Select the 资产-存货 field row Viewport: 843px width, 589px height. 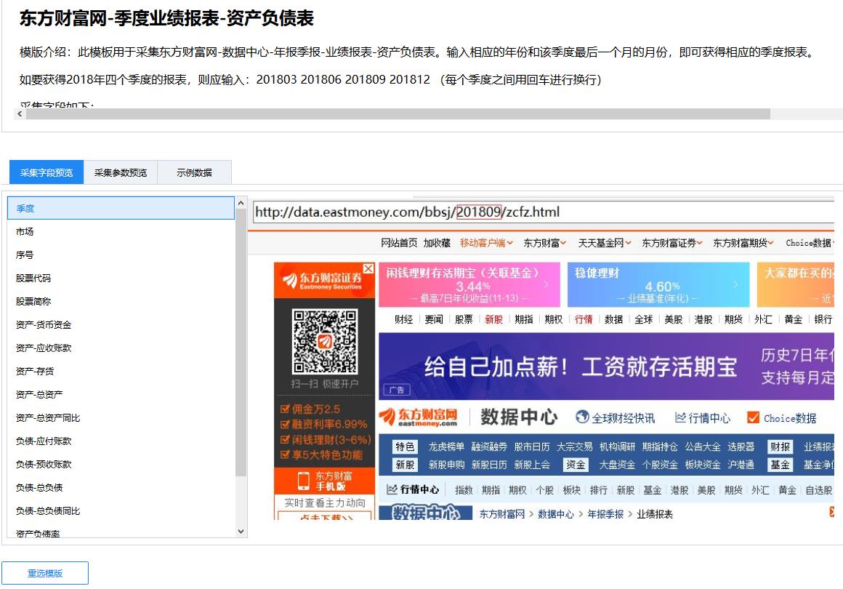(121, 371)
